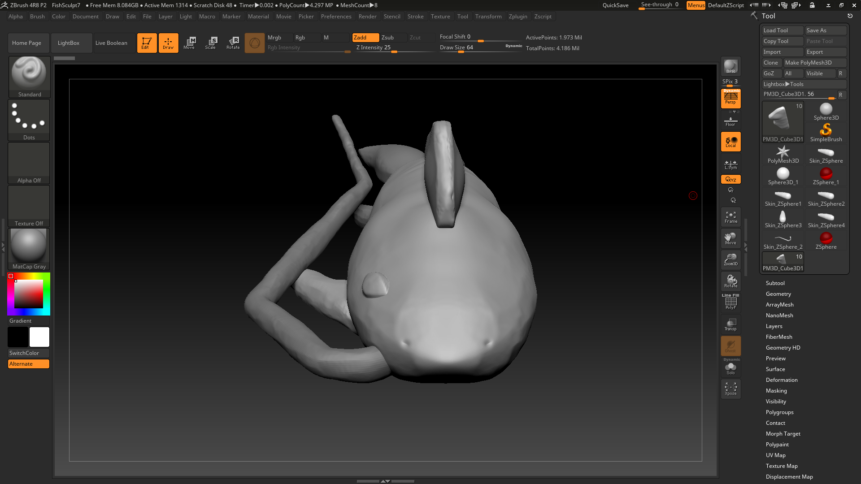This screenshot has height=484, width=861.
Task: Select the Move transform tool
Action: [x=190, y=43]
